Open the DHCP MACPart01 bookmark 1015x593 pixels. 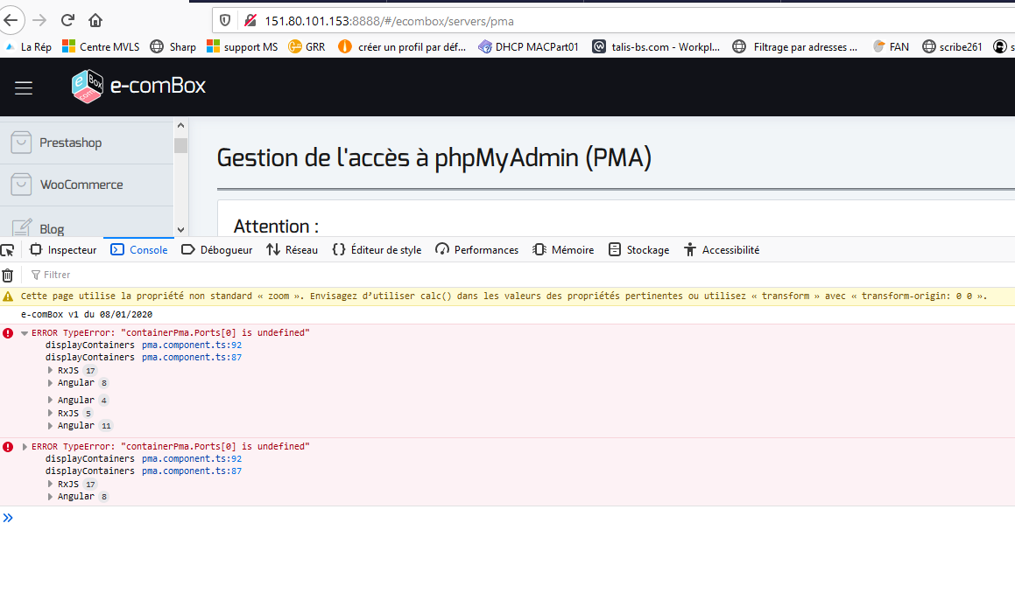(528, 46)
